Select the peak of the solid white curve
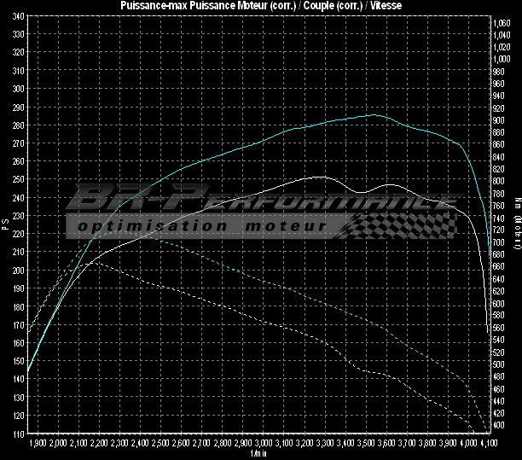522x460 pixels. click(320, 177)
